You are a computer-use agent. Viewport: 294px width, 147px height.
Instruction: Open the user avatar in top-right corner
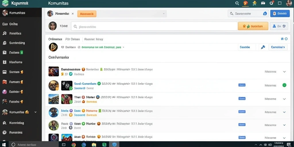tap(289, 3)
